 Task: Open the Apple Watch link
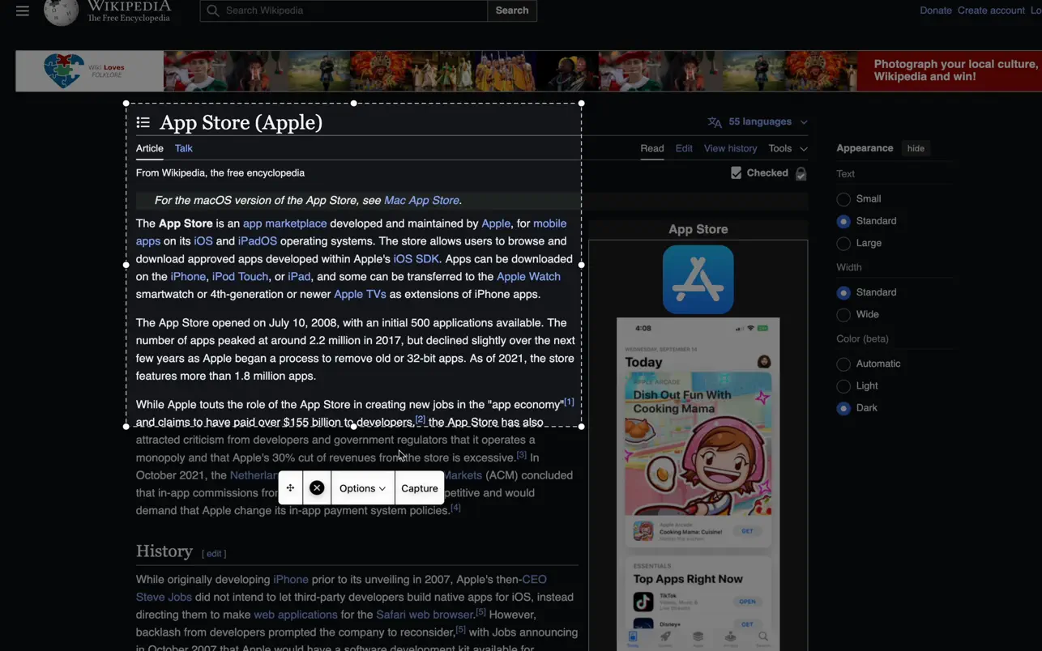click(528, 277)
